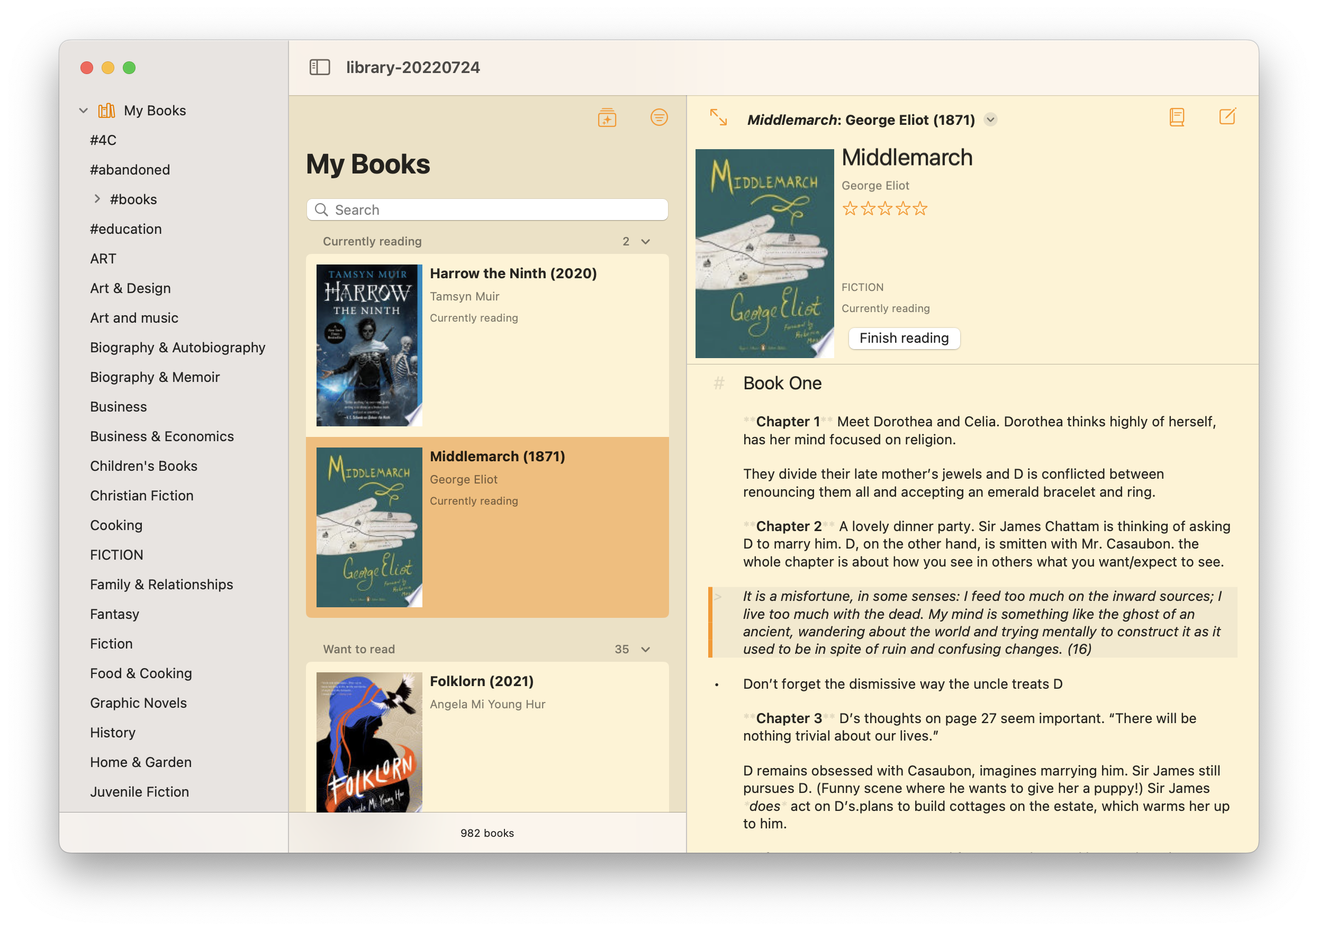The width and height of the screenshot is (1318, 931).
Task: Open the Fantasy category
Action: [x=114, y=614]
